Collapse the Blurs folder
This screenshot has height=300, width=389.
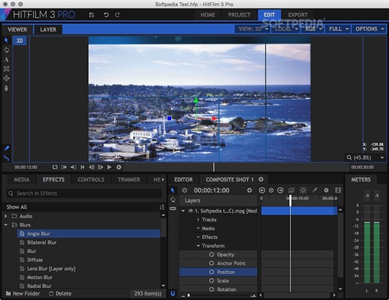(6, 225)
